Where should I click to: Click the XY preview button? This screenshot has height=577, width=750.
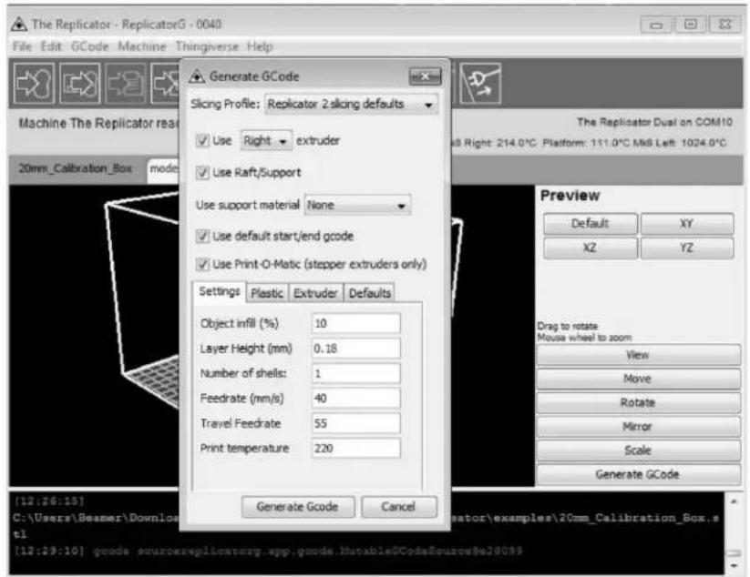(686, 224)
